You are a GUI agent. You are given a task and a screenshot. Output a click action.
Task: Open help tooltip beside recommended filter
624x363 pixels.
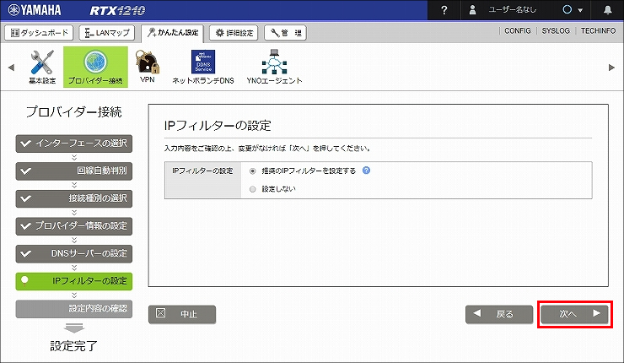coord(366,171)
